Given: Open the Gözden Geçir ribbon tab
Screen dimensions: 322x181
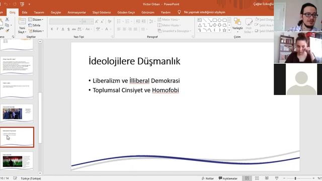Looking at the screenshot, I should pyautogui.click(x=126, y=12).
